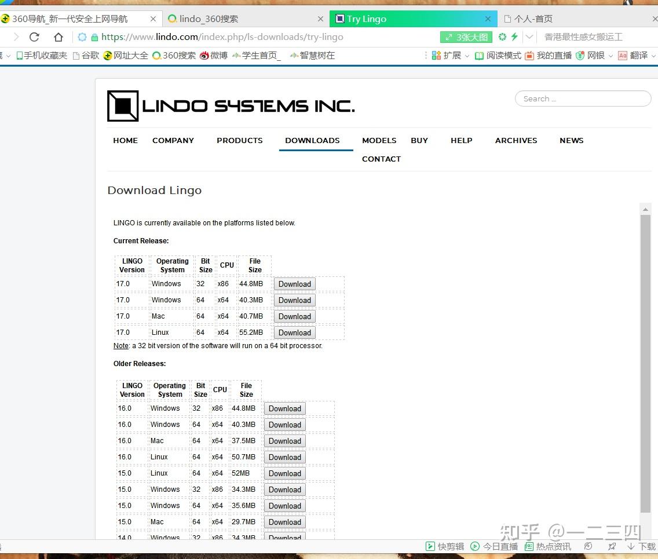Screen dimensions: 658x559
Task: Click the 快剪辑 status bar icon
Action: (430, 546)
